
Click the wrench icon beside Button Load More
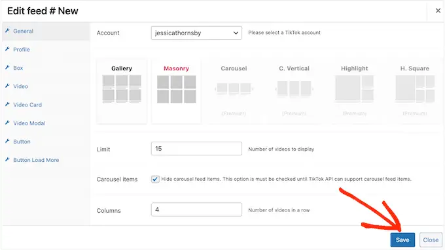pyautogui.click(x=7, y=159)
